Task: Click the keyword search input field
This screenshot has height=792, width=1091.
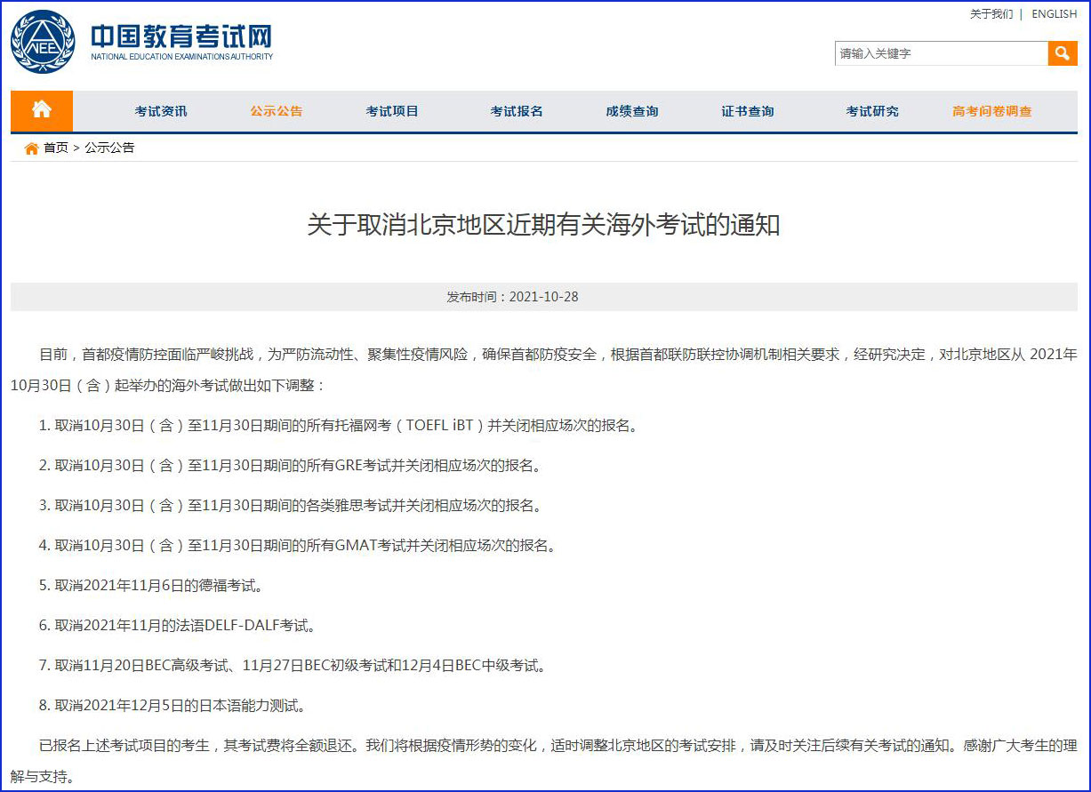Action: 941,53
